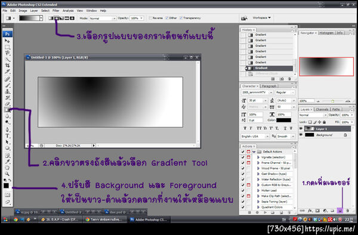358x235 pixels.
Task: Open the Regular font style dropdown
Action: [x=285, y=92]
